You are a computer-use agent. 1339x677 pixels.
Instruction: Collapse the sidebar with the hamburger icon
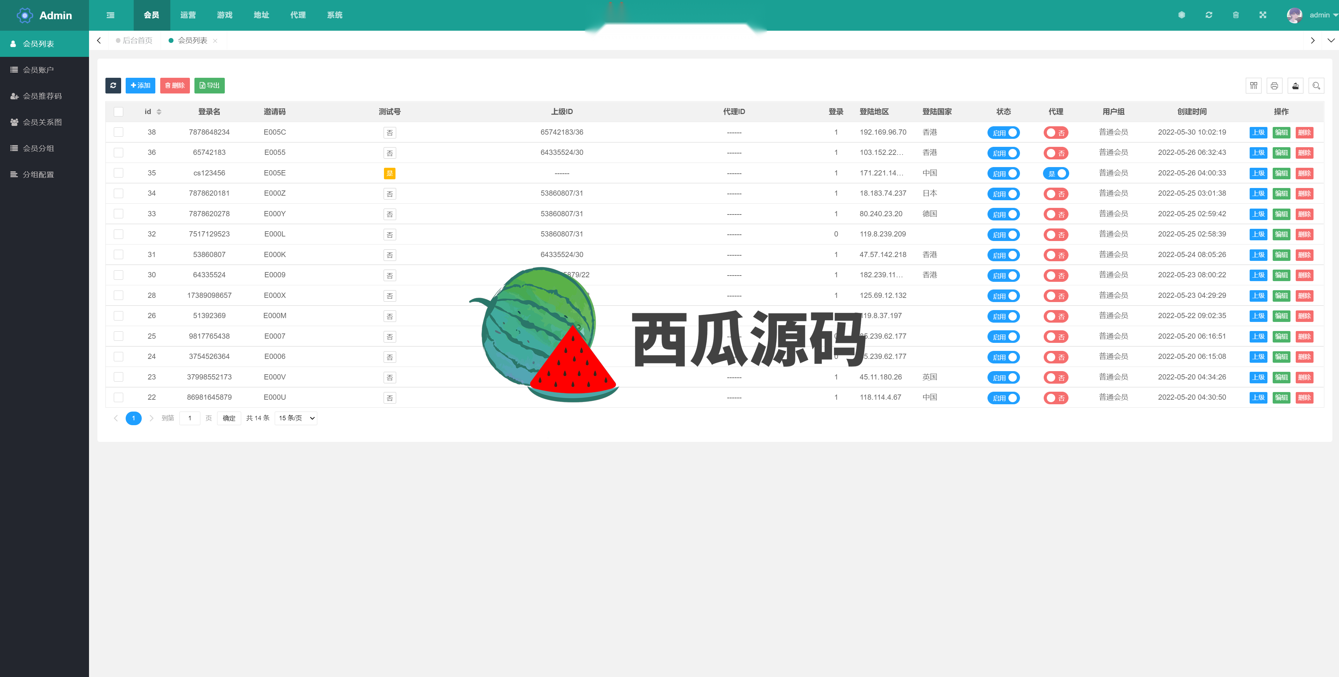[110, 15]
